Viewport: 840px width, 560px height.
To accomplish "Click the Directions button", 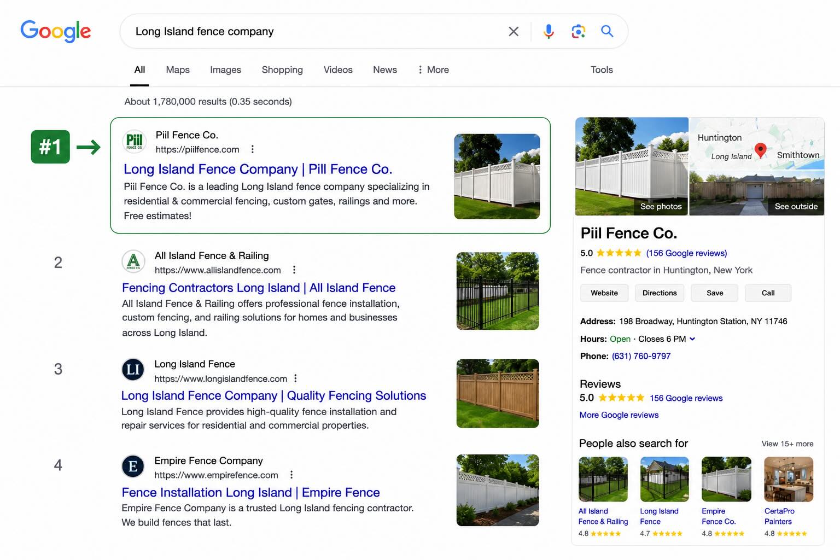I will (x=660, y=293).
